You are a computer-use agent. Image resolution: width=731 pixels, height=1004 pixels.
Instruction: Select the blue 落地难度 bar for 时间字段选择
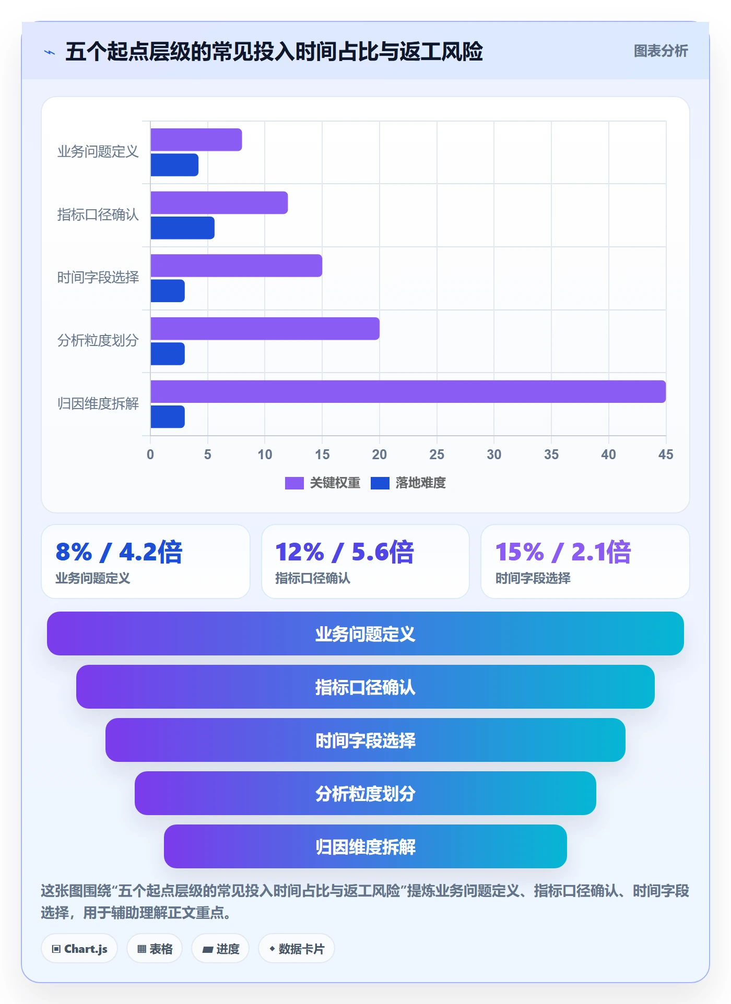click(168, 291)
